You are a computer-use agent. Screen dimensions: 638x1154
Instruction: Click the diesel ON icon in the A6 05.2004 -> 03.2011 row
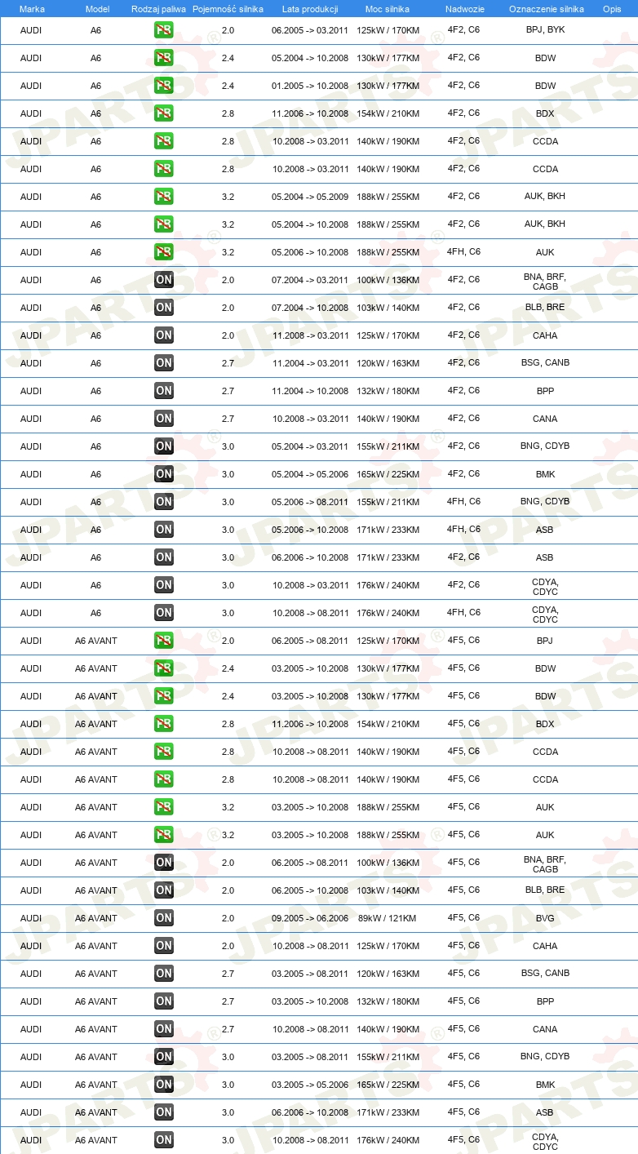tap(164, 446)
